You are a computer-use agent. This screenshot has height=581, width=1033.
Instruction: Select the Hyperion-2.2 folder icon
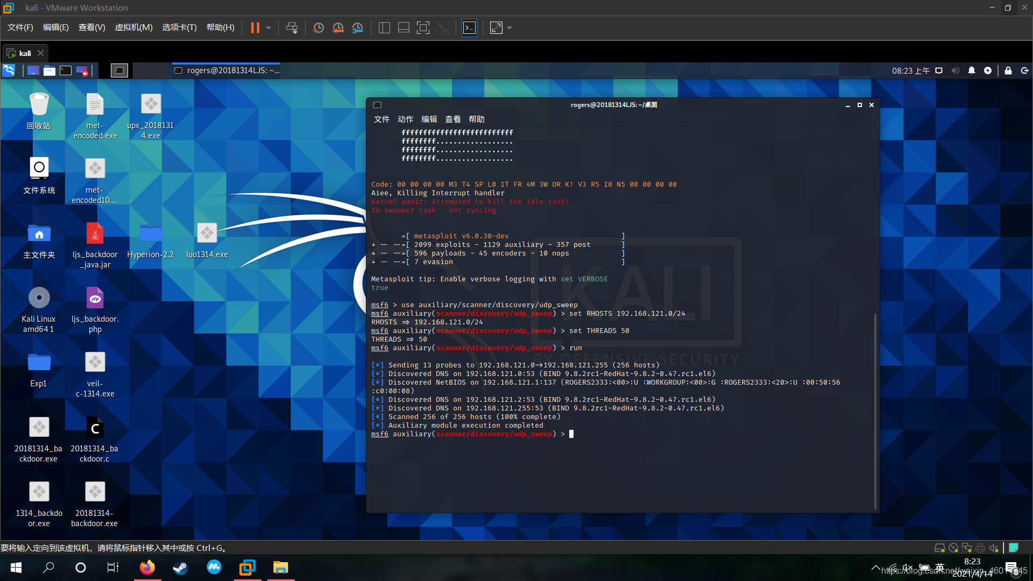point(151,240)
